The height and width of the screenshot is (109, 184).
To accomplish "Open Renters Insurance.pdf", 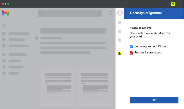I will coord(149,53).
